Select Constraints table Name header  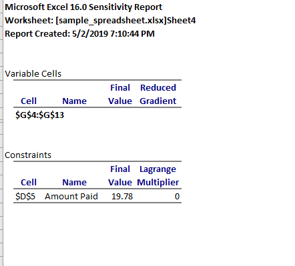(74, 183)
